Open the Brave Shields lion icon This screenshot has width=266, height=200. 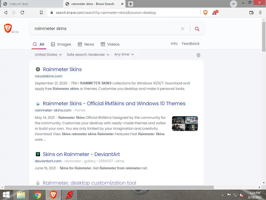pyautogui.click(x=205, y=12)
